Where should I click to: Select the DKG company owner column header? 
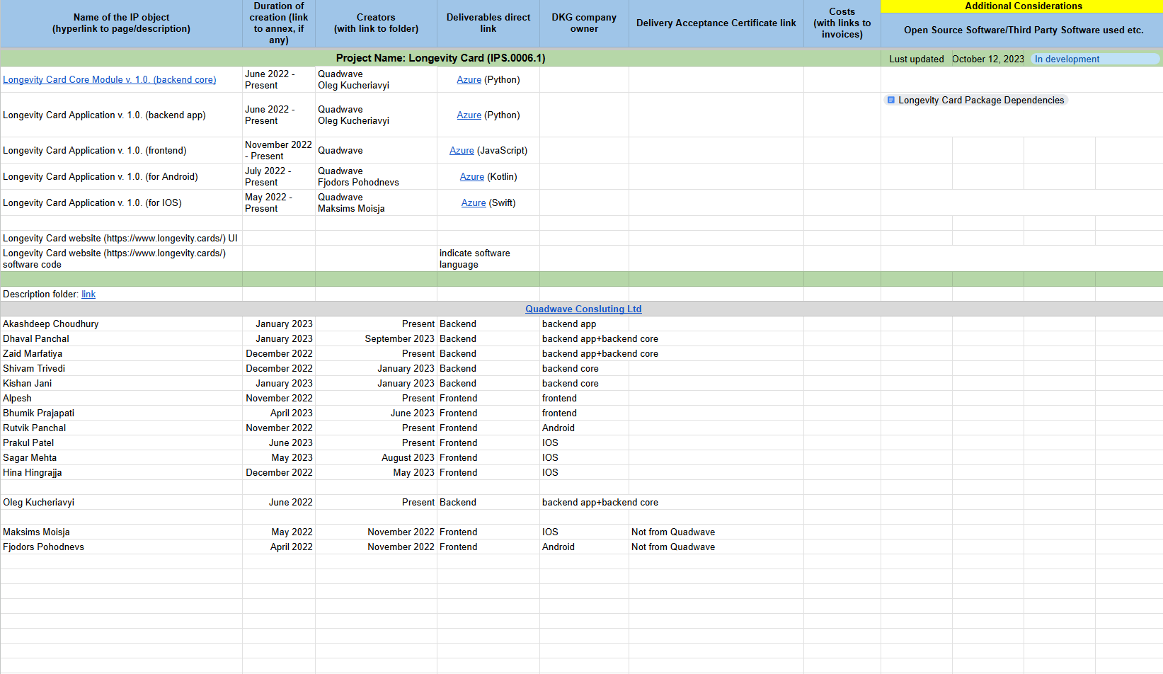(x=584, y=23)
